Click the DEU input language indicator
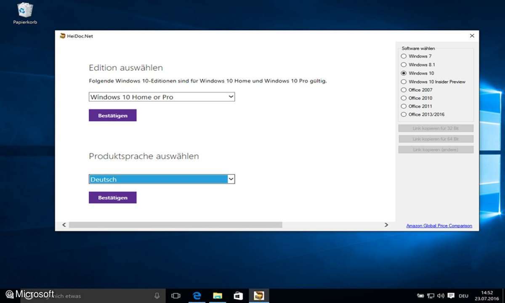This screenshot has width=505, height=303. tap(463, 296)
